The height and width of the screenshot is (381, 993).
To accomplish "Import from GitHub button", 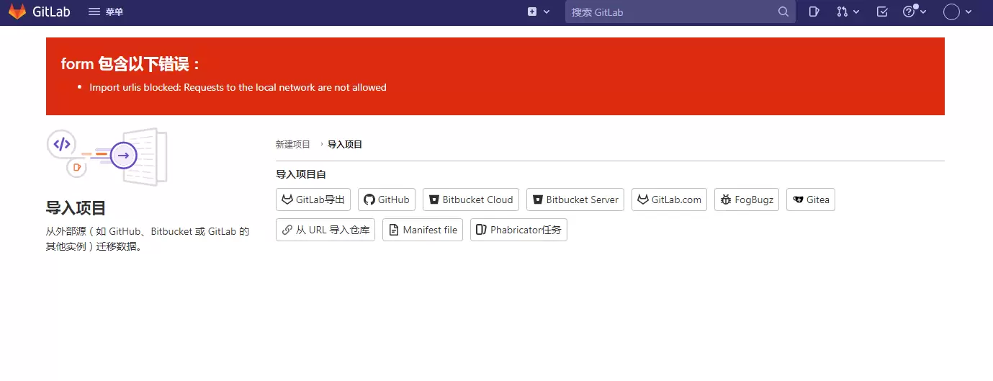I will point(387,200).
